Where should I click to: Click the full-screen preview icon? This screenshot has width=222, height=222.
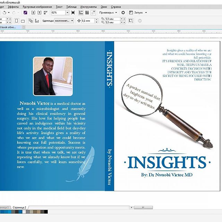(73, 12)
